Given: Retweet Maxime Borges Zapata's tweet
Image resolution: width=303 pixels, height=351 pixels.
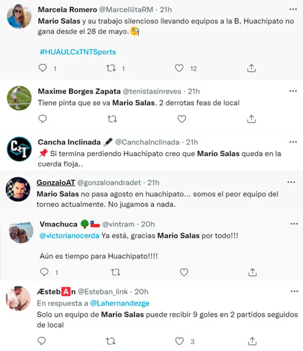Looking at the screenshot, I should coord(112,119).
